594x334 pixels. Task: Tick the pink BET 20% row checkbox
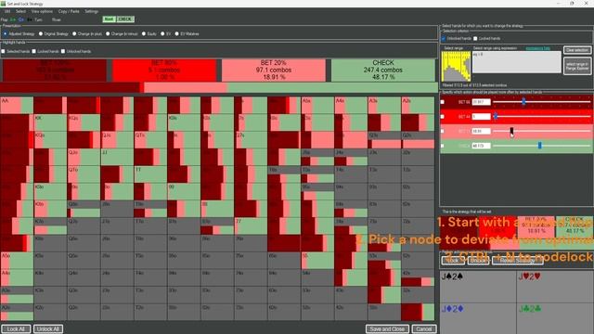tap(443, 131)
